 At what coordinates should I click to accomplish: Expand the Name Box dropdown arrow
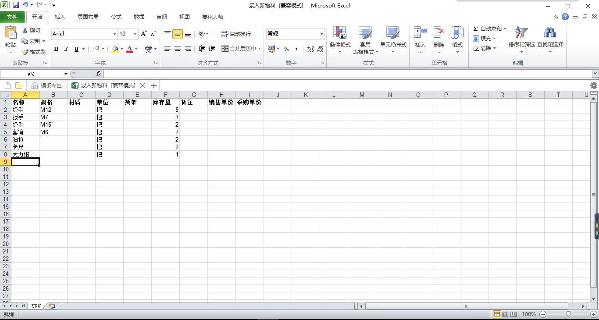(66, 74)
